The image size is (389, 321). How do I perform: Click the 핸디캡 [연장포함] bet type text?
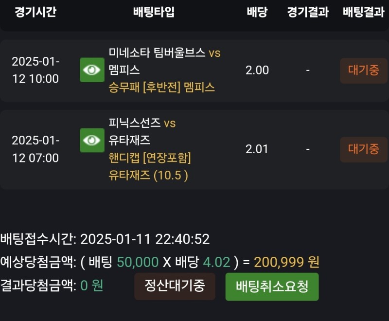coord(150,158)
